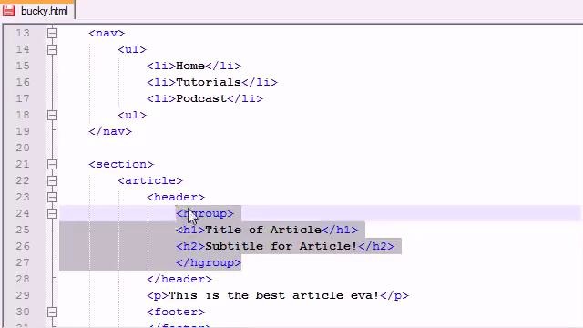Click the closing </h1> tag on line 25
Viewport: 583px width, 328px height.
pyautogui.click(x=340, y=230)
